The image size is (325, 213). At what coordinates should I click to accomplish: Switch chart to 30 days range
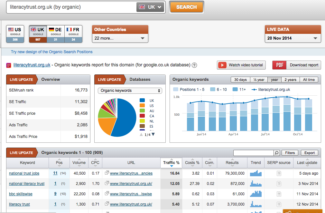pos(240,80)
